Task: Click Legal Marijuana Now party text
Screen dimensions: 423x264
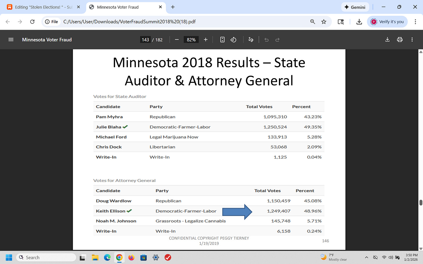Action: tap(174, 137)
